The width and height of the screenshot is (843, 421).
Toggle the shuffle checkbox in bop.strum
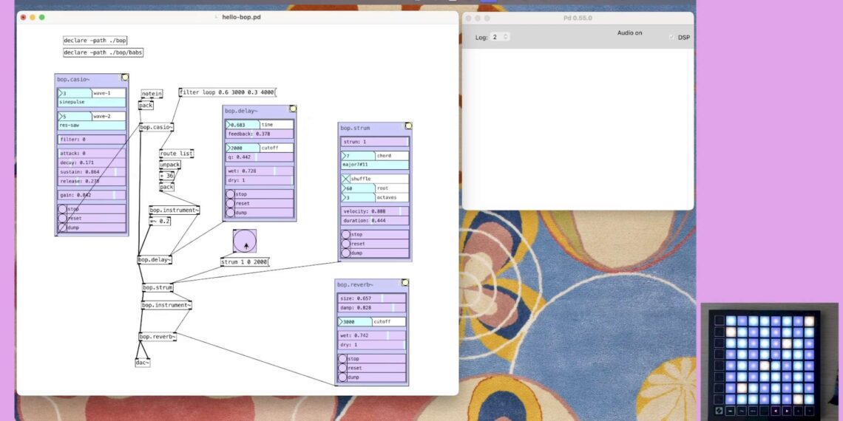pyautogui.click(x=345, y=179)
